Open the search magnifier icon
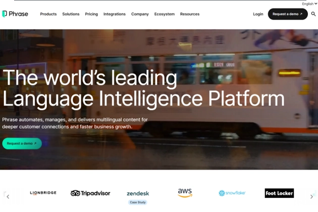318x212 pixels. pyautogui.click(x=313, y=14)
